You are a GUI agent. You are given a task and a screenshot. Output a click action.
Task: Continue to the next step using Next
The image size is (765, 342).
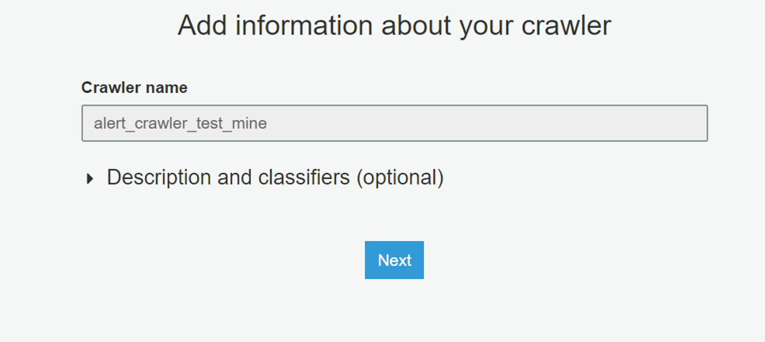[x=394, y=260]
